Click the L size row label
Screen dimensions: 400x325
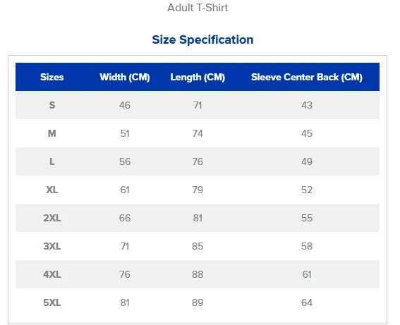[x=51, y=161]
